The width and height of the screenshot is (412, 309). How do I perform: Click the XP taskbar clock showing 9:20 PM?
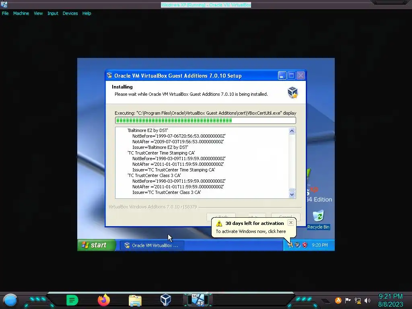pyautogui.click(x=320, y=245)
